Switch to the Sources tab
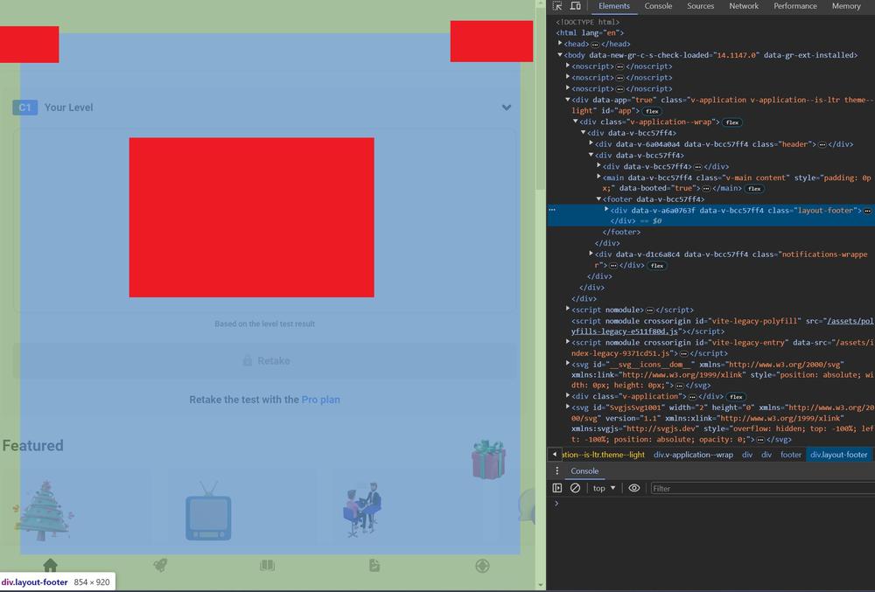This screenshot has width=875, height=592. point(700,6)
